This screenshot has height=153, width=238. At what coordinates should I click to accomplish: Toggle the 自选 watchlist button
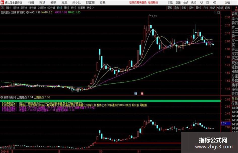[220, 8]
